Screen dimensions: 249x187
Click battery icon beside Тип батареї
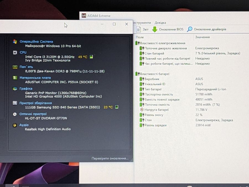point(142,89)
